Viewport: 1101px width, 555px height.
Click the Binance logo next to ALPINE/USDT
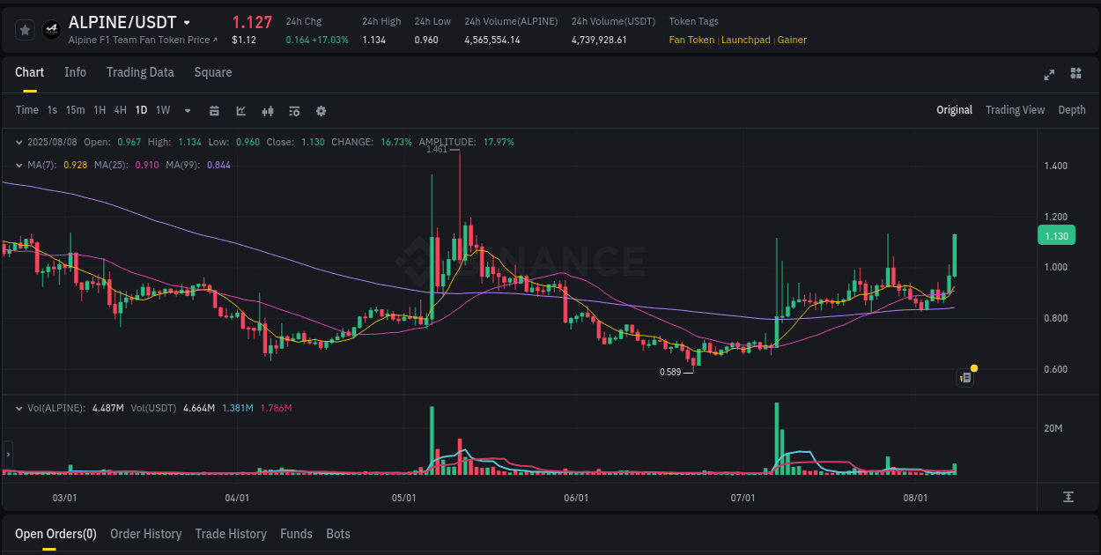pos(50,29)
